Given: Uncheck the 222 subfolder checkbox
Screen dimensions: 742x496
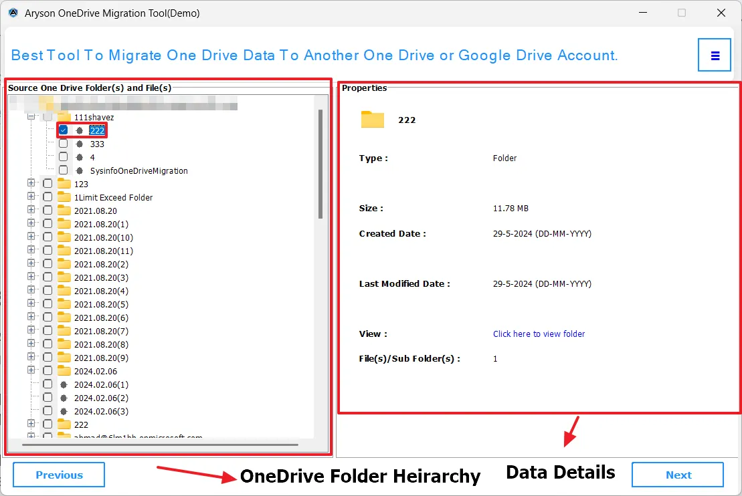Looking at the screenshot, I should 64,130.
